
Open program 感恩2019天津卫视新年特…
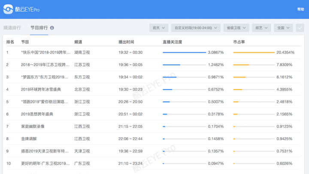pyautogui.click(x=45, y=151)
